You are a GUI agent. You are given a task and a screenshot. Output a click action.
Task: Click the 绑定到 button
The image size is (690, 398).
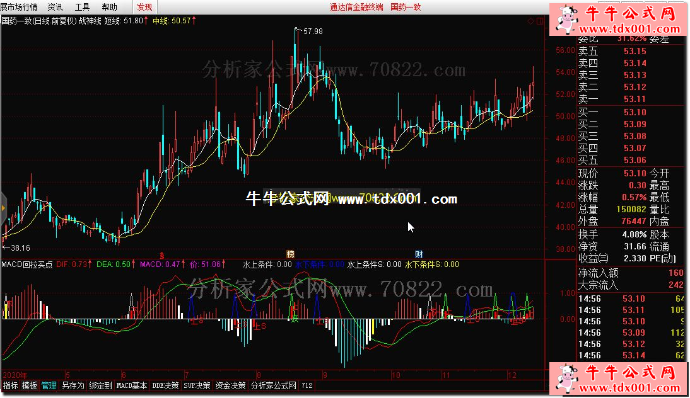pyautogui.click(x=100, y=385)
